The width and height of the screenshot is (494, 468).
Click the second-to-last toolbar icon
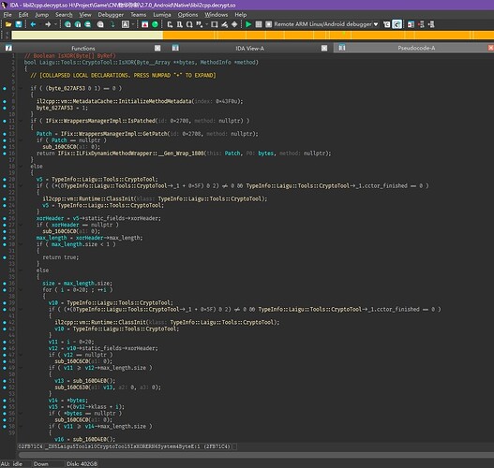pos(421,24)
